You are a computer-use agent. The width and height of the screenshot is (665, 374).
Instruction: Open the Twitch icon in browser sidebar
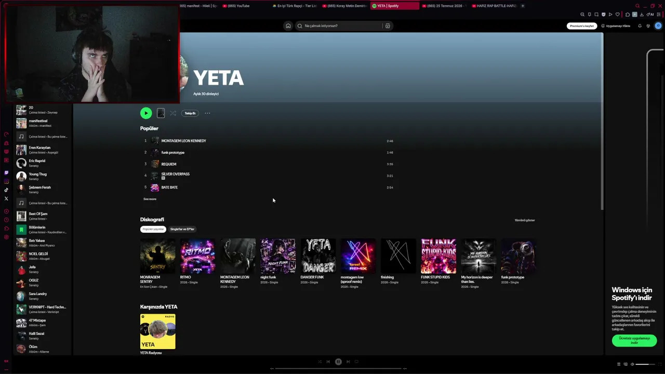[6, 172]
